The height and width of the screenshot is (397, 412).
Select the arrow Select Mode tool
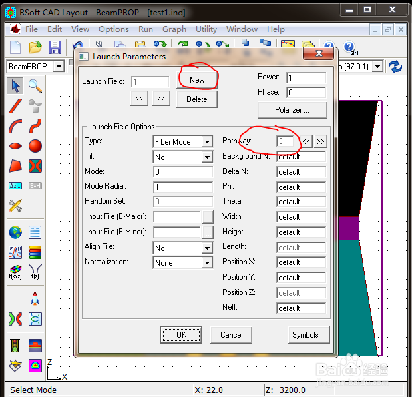[x=15, y=86]
